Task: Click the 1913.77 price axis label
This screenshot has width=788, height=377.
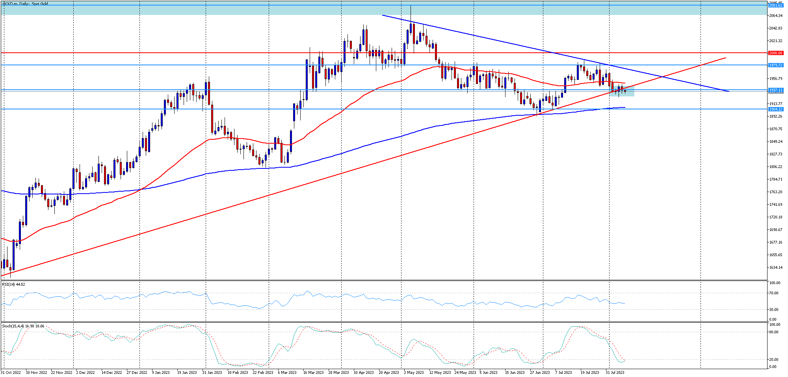Action: click(776, 104)
